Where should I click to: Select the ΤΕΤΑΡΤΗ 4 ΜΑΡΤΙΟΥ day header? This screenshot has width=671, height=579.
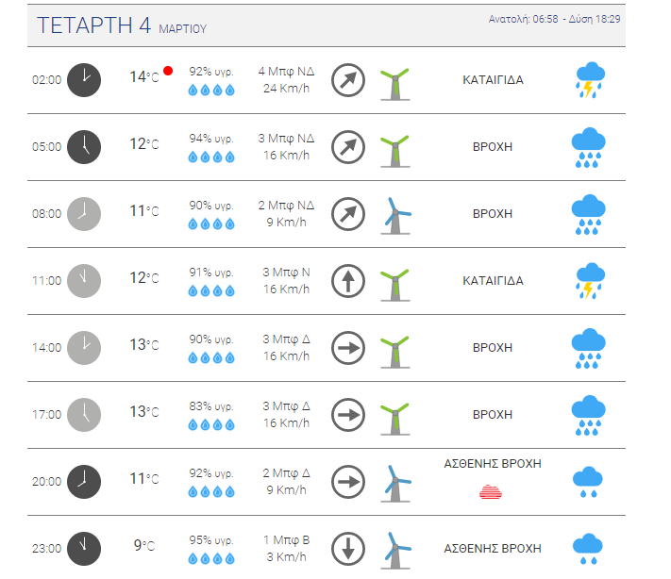[x=122, y=25]
